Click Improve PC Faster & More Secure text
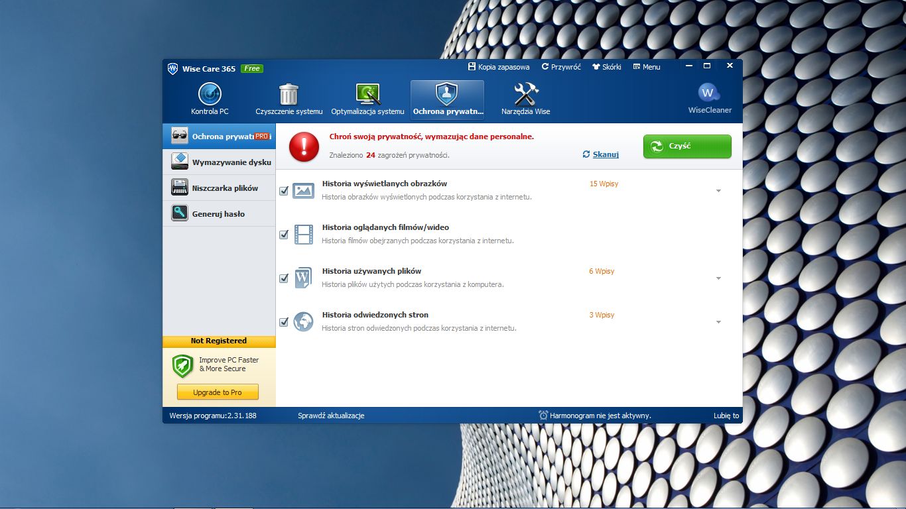The image size is (906, 509). click(x=229, y=364)
